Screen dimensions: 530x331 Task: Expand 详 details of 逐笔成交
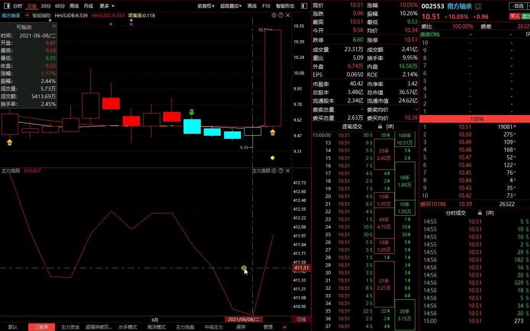[390, 126]
